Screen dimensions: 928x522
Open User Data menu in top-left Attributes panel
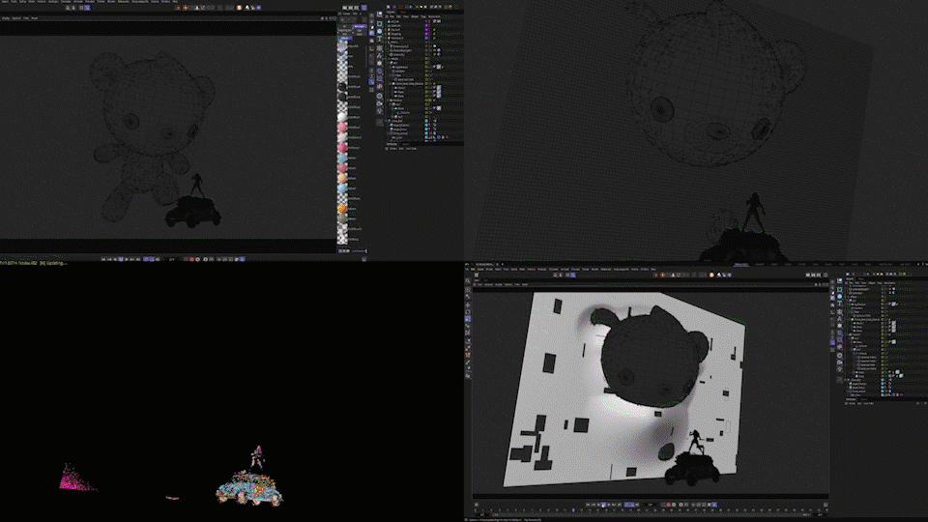click(x=413, y=149)
